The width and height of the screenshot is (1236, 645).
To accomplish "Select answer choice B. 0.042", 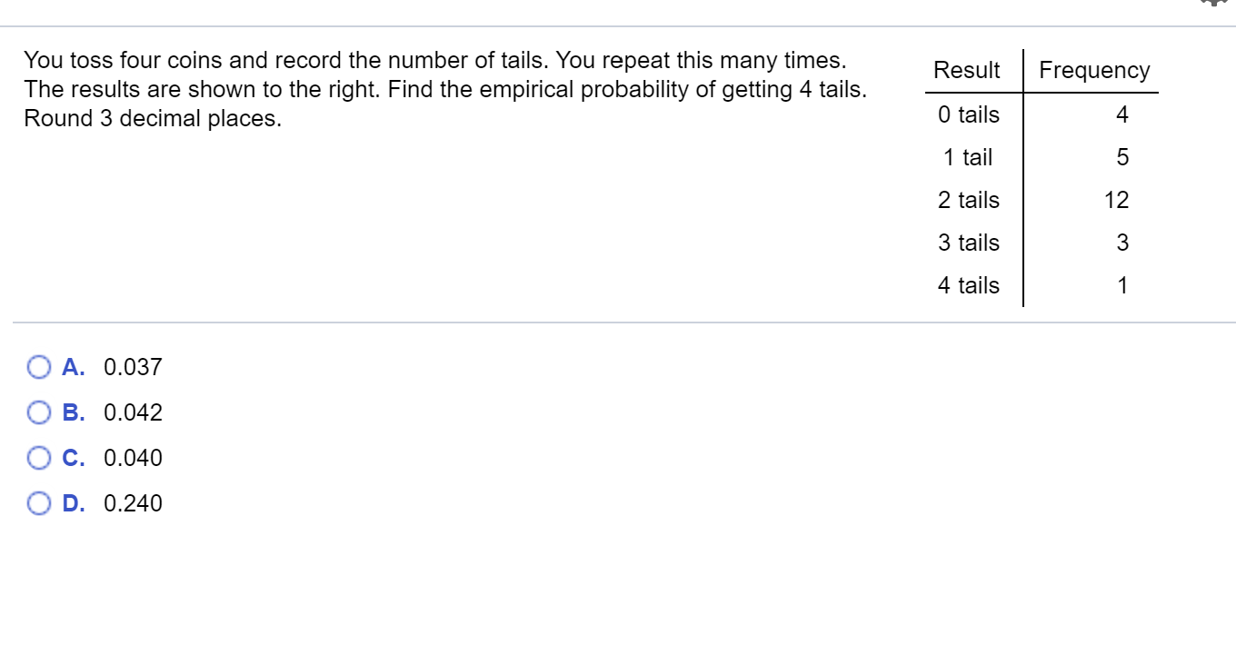I will pyautogui.click(x=39, y=412).
